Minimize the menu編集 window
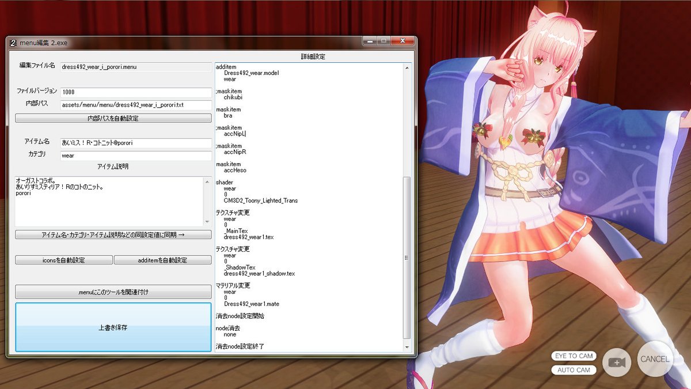Image resolution: width=691 pixels, height=389 pixels. click(370, 41)
